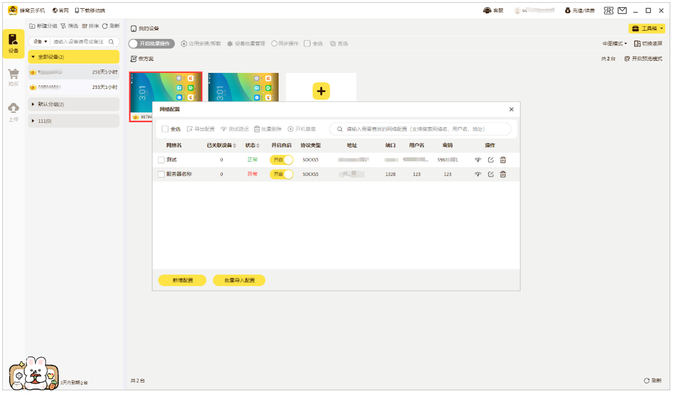Screen dimensions: 673x393
Task: Sort by 状态 column header
Action: coord(252,145)
